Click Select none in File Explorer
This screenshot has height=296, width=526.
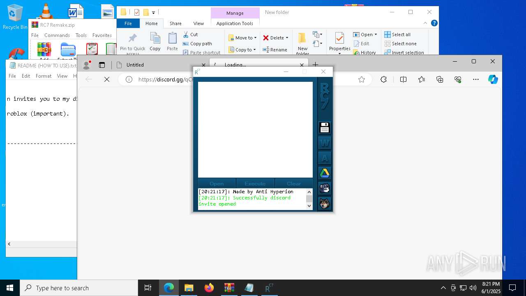[x=401, y=44]
